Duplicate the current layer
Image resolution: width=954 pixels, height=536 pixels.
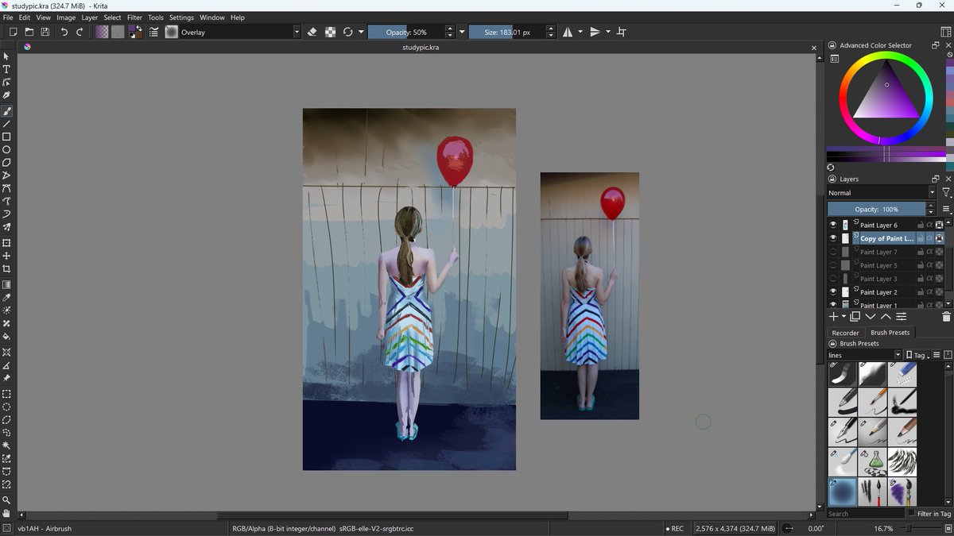[x=855, y=316]
